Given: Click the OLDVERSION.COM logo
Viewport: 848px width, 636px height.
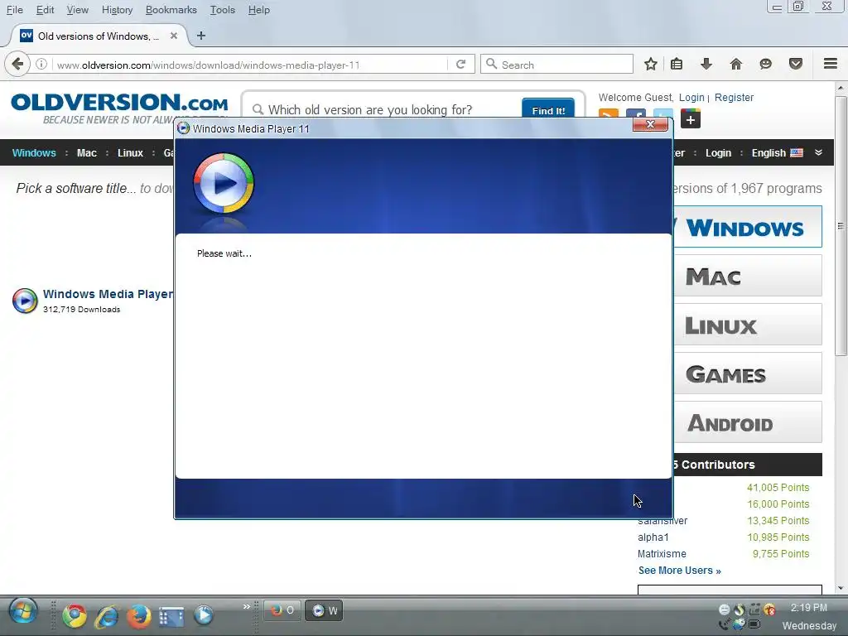Looking at the screenshot, I should [119, 103].
